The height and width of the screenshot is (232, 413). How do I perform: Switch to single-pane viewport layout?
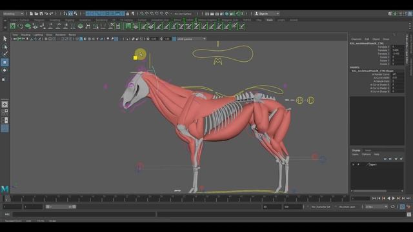5,104
